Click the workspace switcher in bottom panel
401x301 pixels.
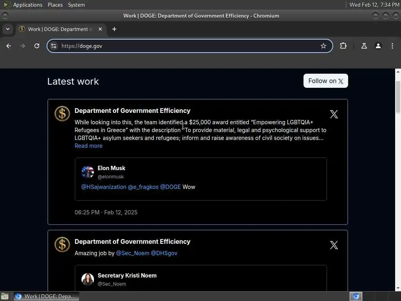click(356, 296)
